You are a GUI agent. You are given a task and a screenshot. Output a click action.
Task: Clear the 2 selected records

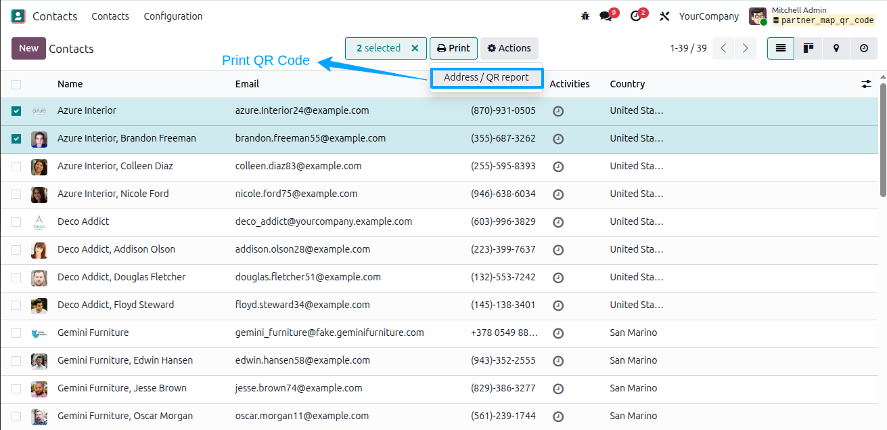tap(415, 48)
